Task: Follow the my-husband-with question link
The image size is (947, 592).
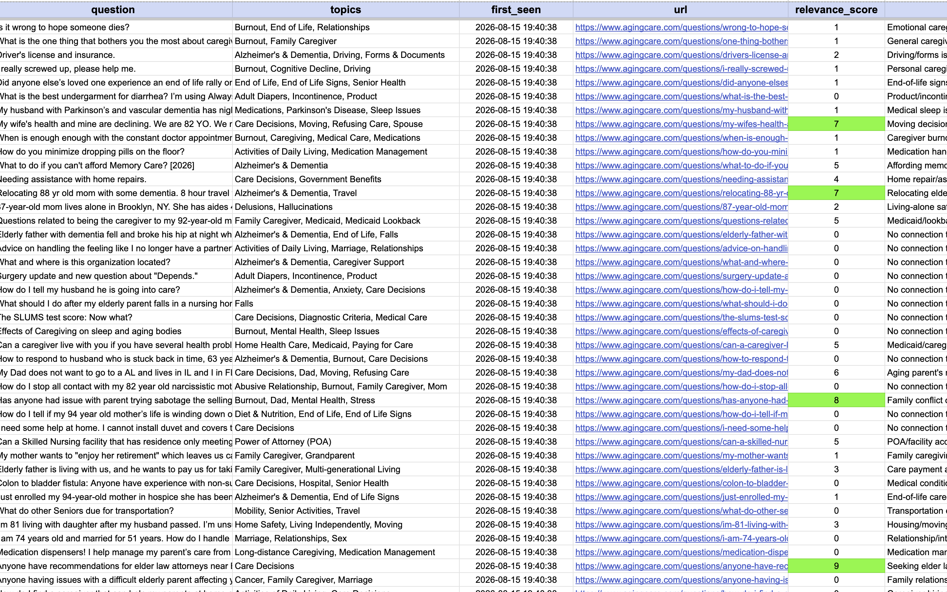Action: [x=682, y=111]
